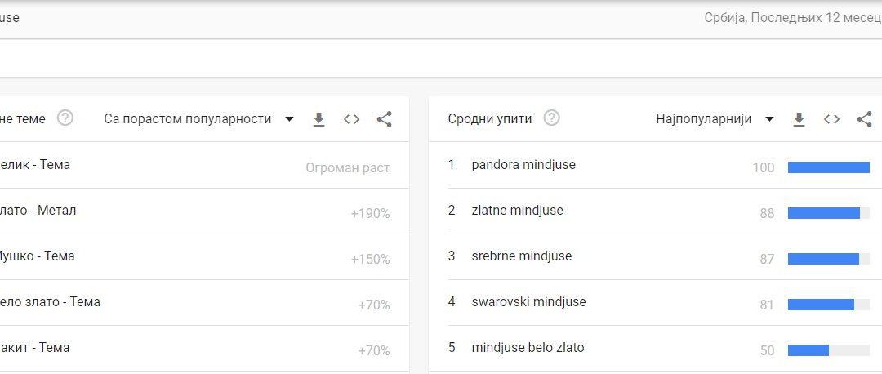Click the Србија, Последњих 12 месеци filter text
This screenshot has height=374, width=882.
(792, 18)
